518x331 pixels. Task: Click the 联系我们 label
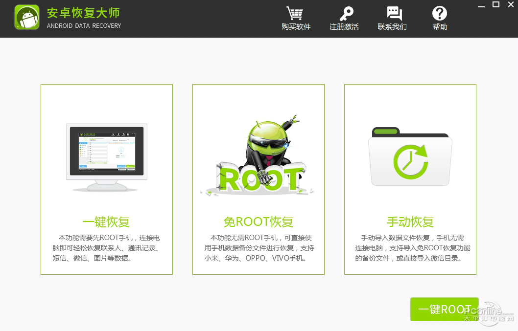[x=392, y=27]
